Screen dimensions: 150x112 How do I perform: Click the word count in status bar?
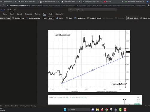(7, 106)
